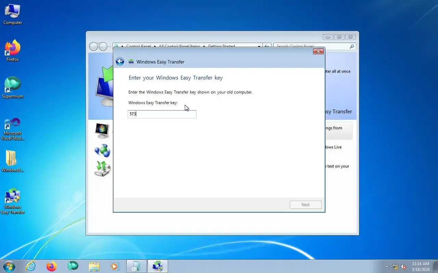This screenshot has height=273, width=438.
Task: Click the network tray icon
Action: click(x=395, y=267)
